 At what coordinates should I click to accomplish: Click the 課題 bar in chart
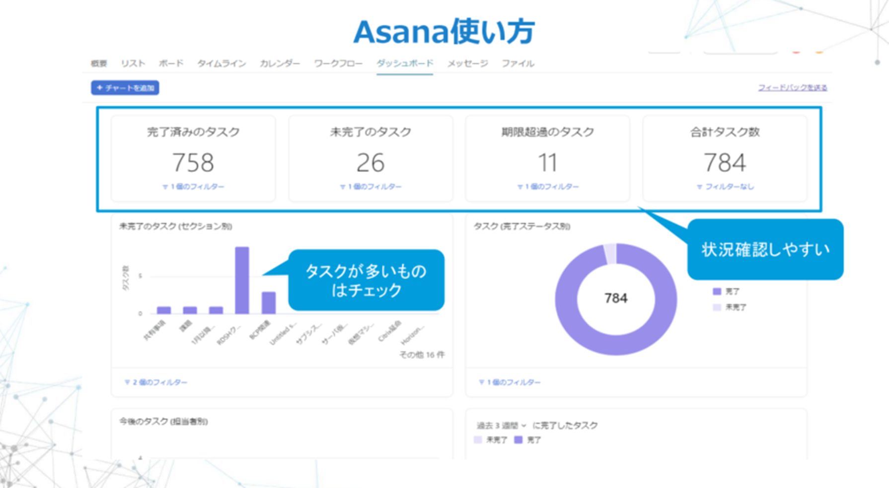190,310
